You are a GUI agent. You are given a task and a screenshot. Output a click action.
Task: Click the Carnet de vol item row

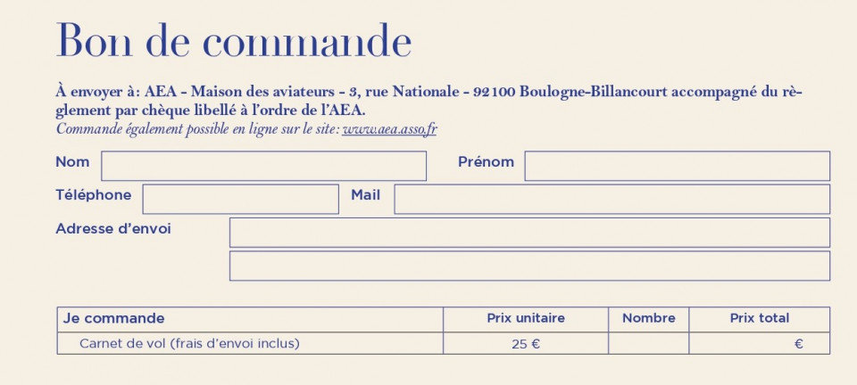point(444,343)
